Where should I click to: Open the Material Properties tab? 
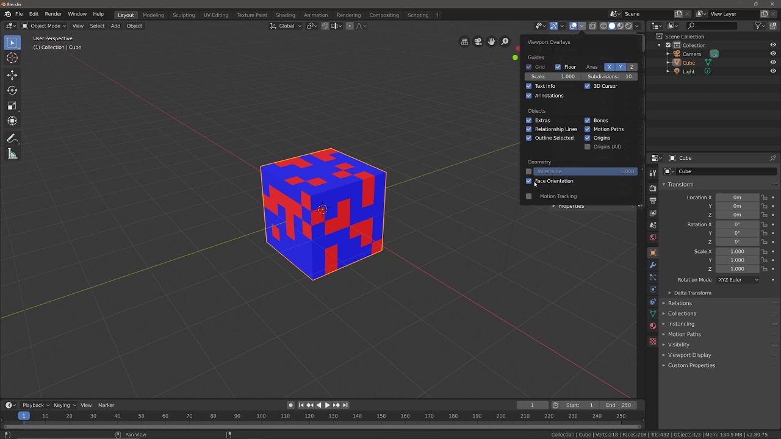tap(653, 326)
